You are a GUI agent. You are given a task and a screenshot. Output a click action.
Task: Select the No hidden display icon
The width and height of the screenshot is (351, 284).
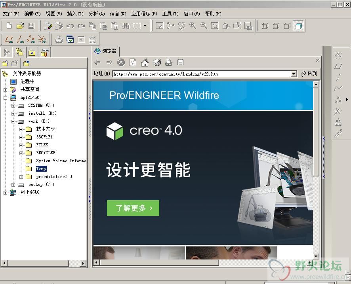pyautogui.click(x=287, y=26)
